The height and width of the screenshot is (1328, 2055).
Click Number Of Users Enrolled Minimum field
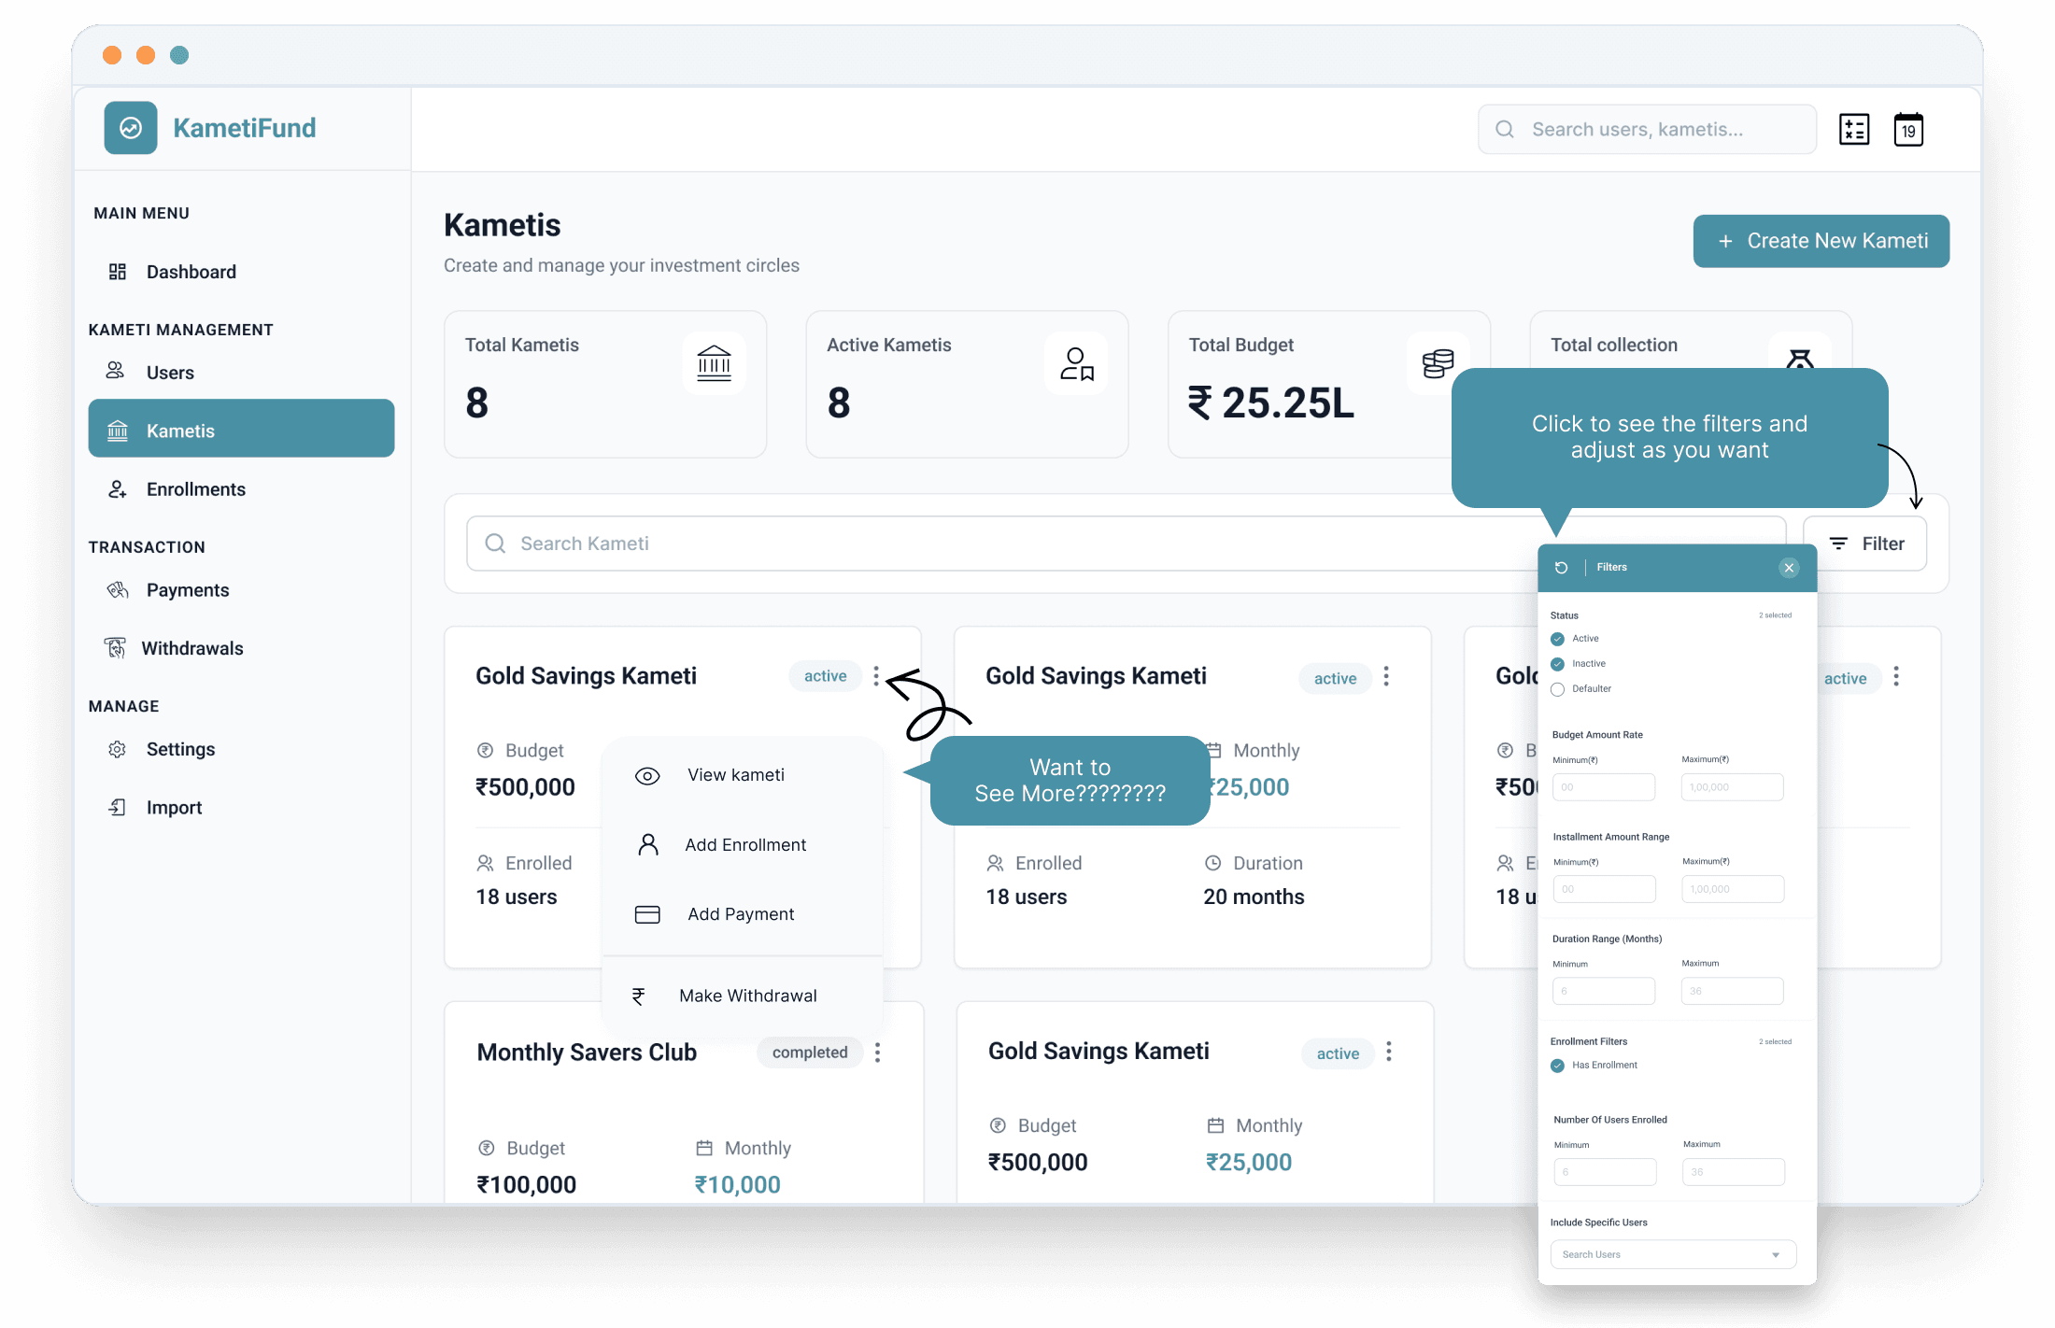click(x=1605, y=1172)
